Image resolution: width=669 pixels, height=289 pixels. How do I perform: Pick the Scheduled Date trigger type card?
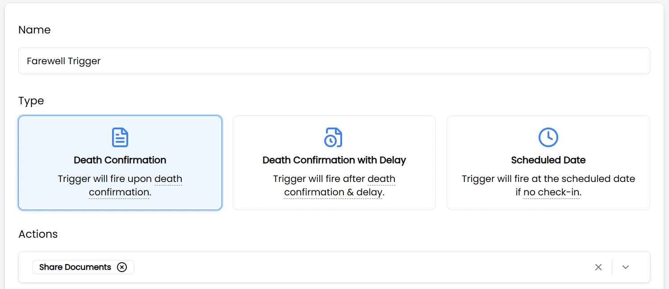[548, 163]
